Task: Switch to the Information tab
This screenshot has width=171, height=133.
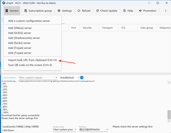Action: [9, 78]
